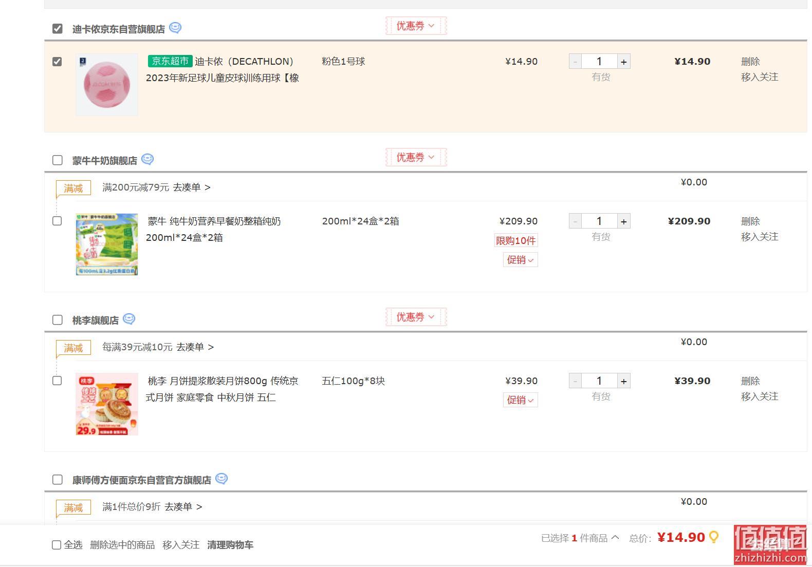Open the 蒙牛 纯牛奶营养早餐奶 product title
The height and width of the screenshot is (567, 812).
[213, 230]
